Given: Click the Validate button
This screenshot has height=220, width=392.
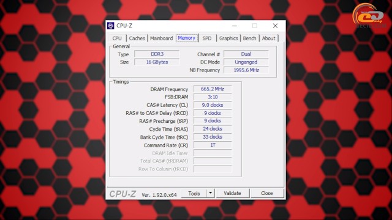Looking at the screenshot, I should coord(233,193).
